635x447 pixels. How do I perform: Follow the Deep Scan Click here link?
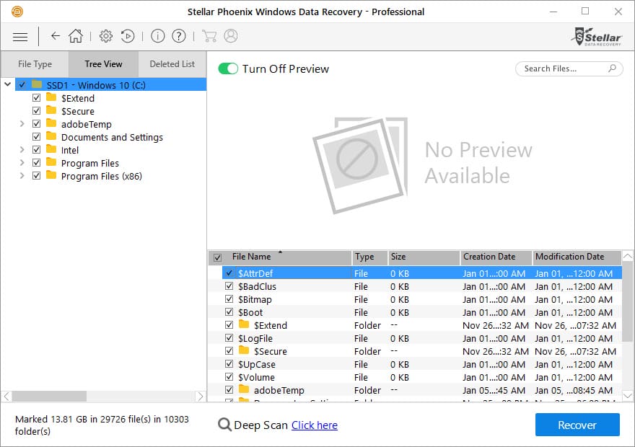[x=314, y=425]
